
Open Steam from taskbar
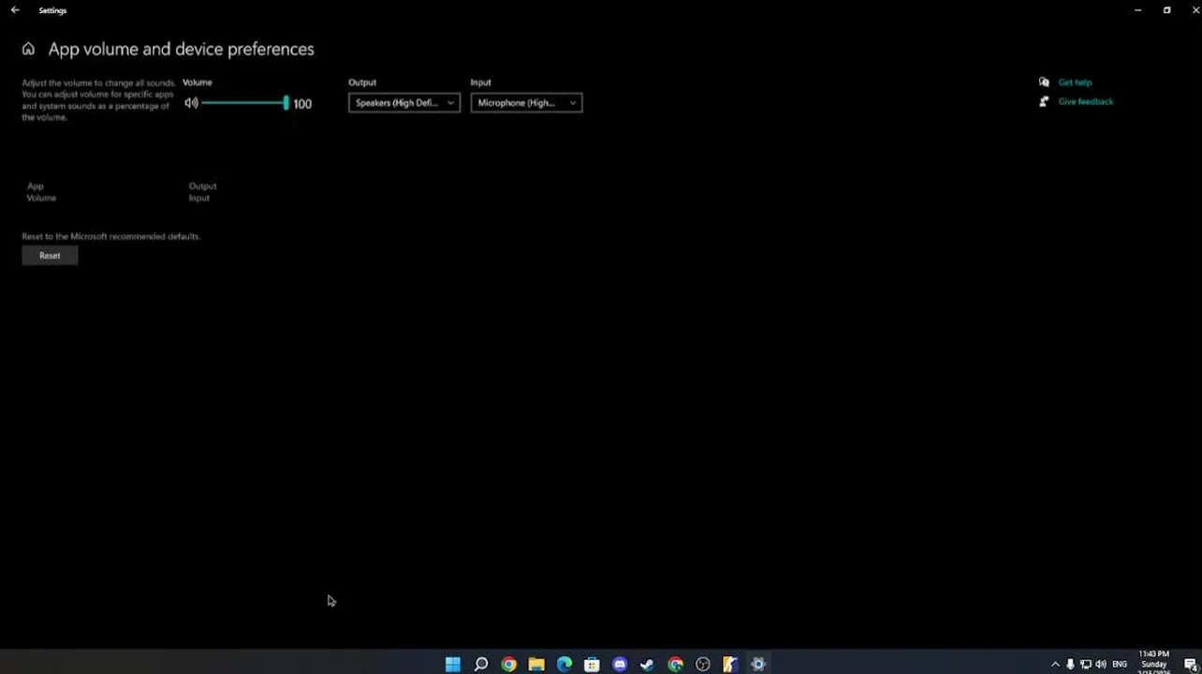(x=647, y=665)
